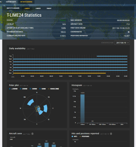Toggle the >200NM polar plot legend
This screenshot has width=136, height=147.
click(x=13, y=89)
